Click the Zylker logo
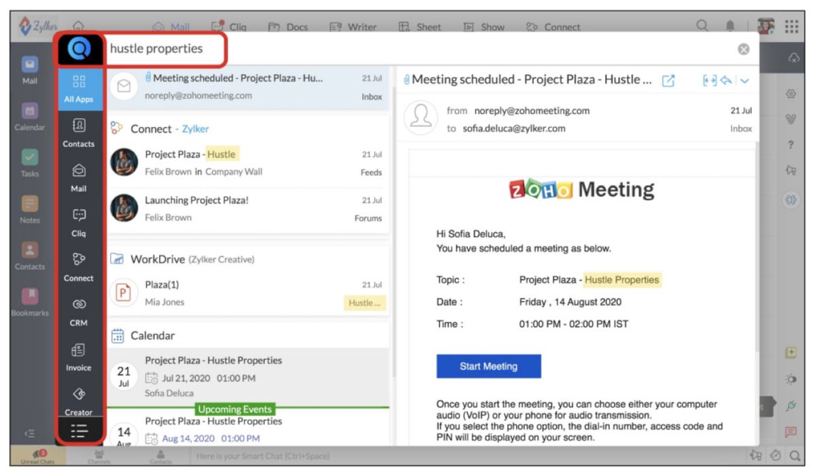This screenshot has width=816, height=476. [39, 26]
